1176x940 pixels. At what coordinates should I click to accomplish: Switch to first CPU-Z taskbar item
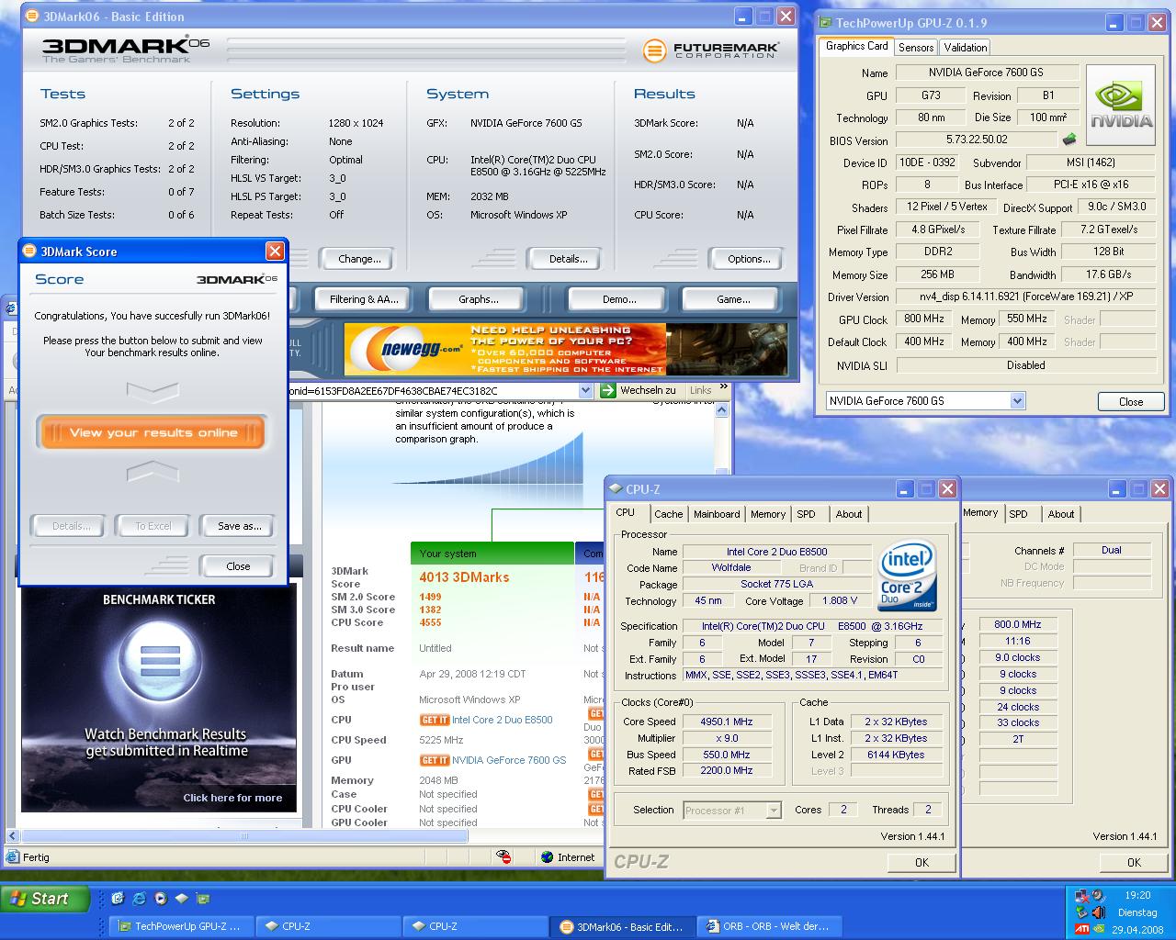328,926
